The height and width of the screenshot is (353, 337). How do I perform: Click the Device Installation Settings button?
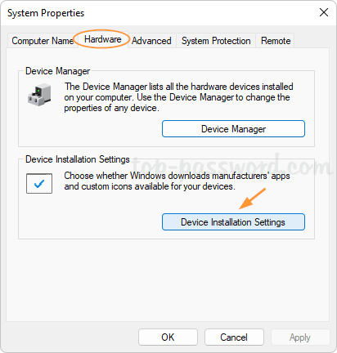(x=233, y=222)
